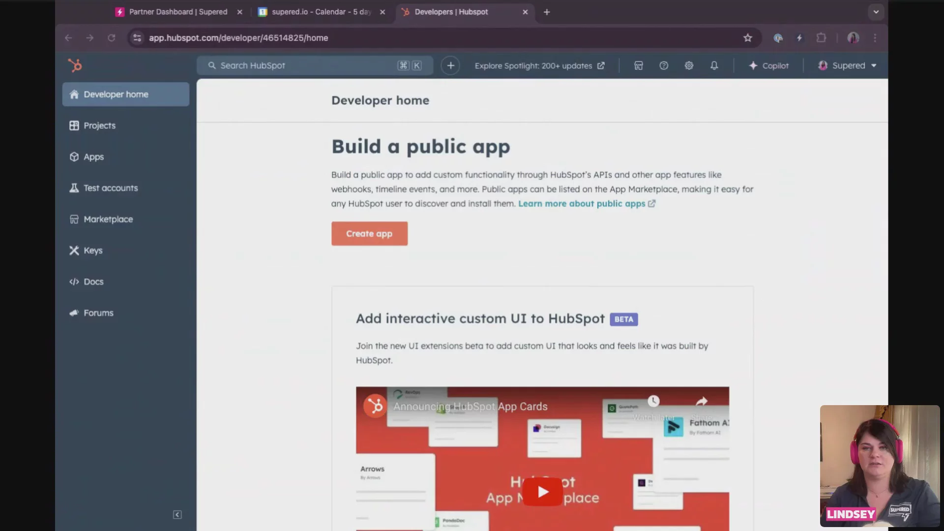This screenshot has height=531, width=944.
Task: Click the BETA badge
Action: (623, 319)
